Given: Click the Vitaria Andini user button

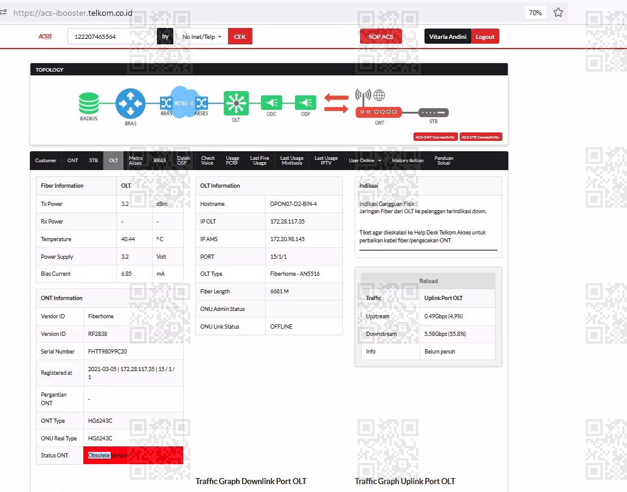Looking at the screenshot, I should 448,36.
